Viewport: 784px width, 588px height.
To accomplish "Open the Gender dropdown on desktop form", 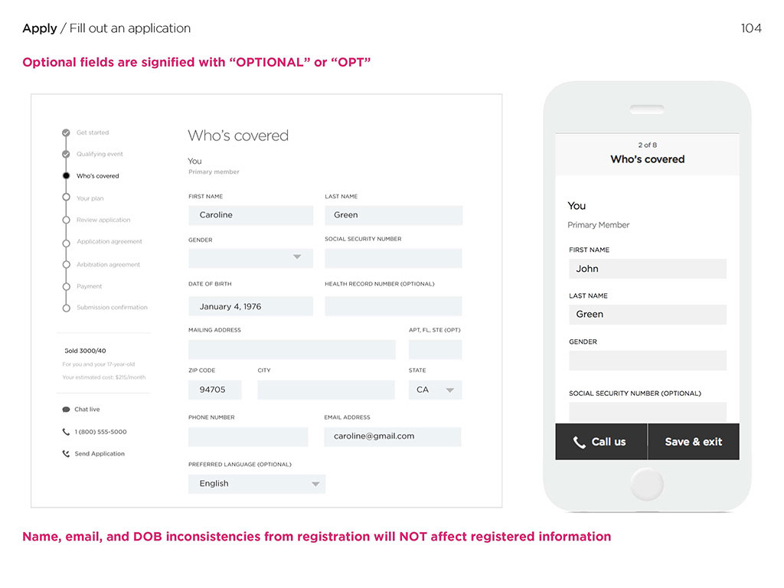I will pyautogui.click(x=250, y=259).
